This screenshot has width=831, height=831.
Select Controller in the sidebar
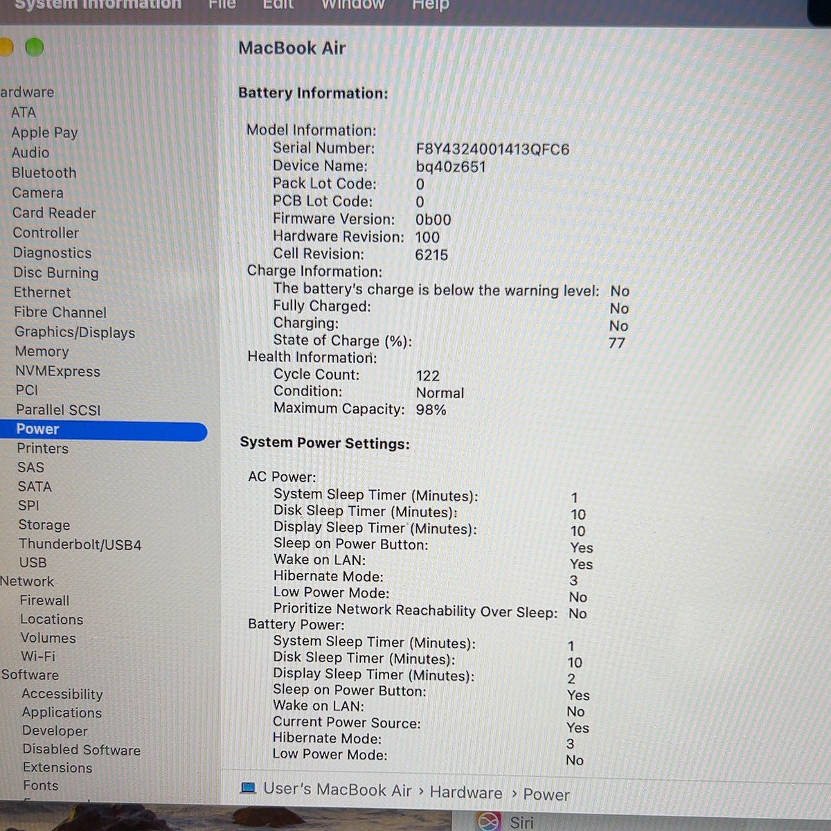[46, 233]
